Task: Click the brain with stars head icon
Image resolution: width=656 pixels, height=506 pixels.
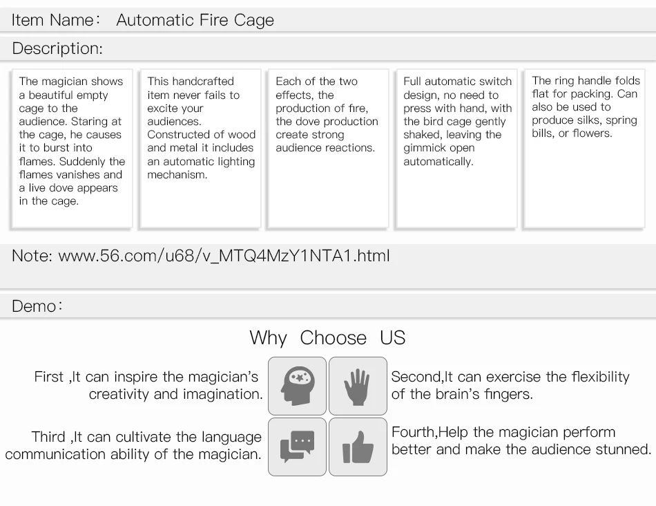Action: (x=297, y=386)
